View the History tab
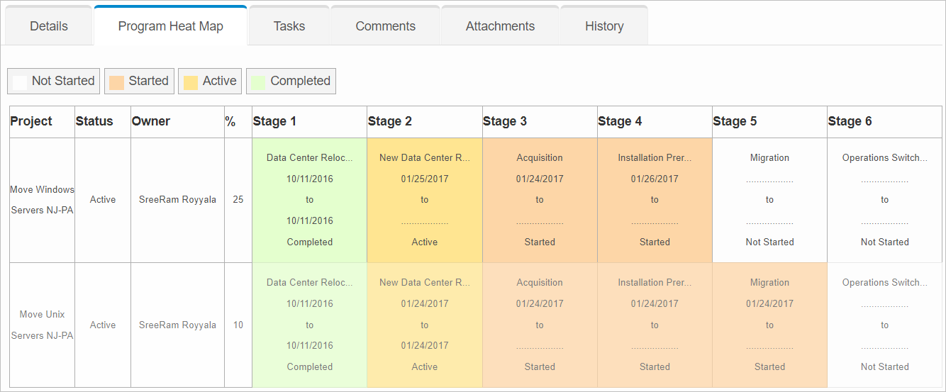Image resolution: width=946 pixels, height=392 pixels. click(604, 26)
